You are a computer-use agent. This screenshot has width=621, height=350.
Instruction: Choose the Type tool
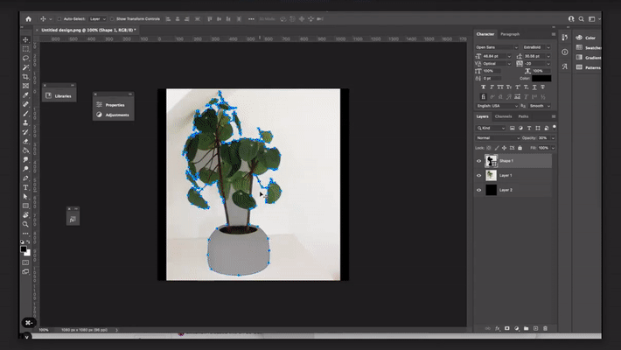25,187
